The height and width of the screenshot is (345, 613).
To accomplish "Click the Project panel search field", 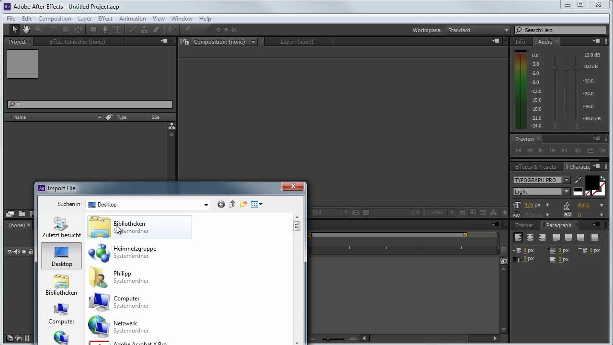I will [90, 104].
